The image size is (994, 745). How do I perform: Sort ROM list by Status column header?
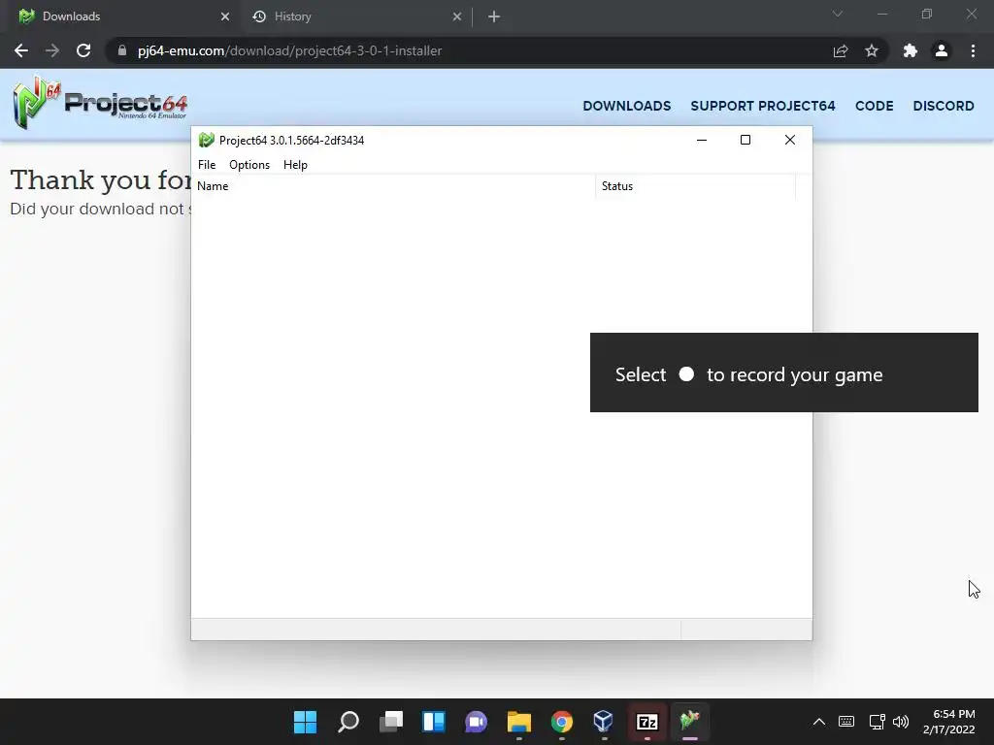[x=695, y=186]
